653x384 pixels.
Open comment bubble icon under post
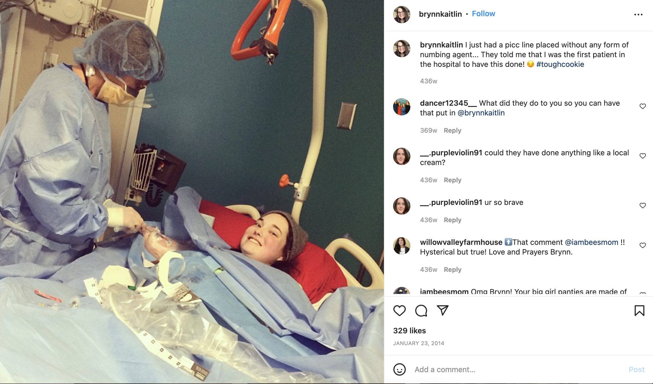pos(421,311)
